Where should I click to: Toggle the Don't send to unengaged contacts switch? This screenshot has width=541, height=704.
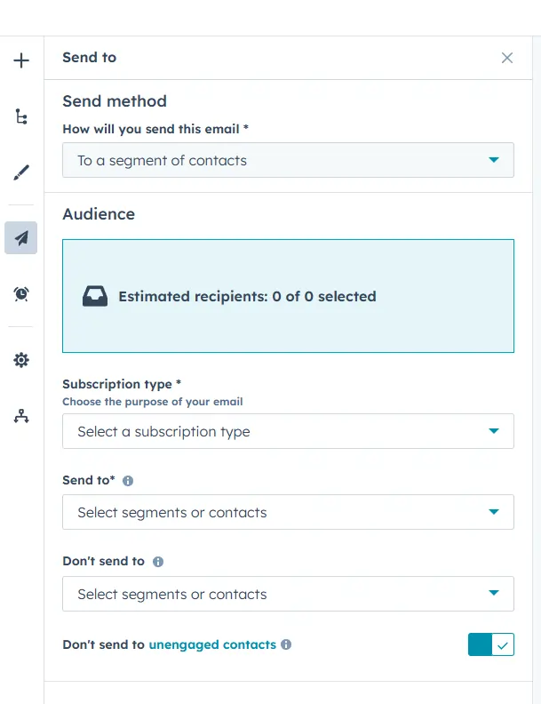click(490, 644)
